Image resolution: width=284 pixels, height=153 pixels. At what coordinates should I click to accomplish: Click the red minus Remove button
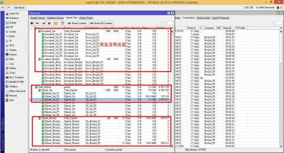(37, 23)
